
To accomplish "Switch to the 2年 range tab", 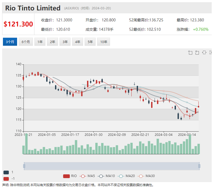I will click(53, 42).
